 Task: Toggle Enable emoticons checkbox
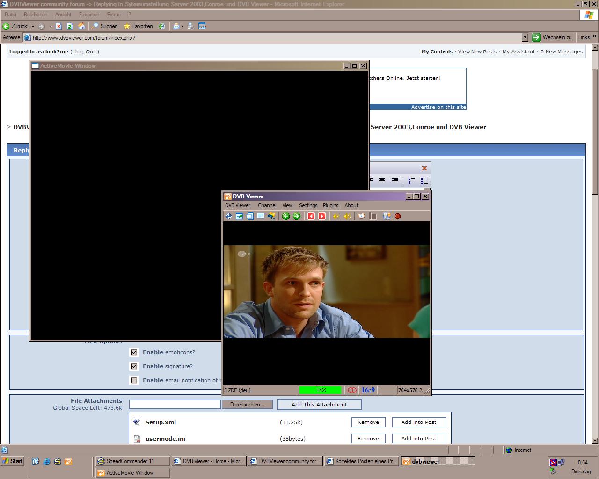click(134, 352)
